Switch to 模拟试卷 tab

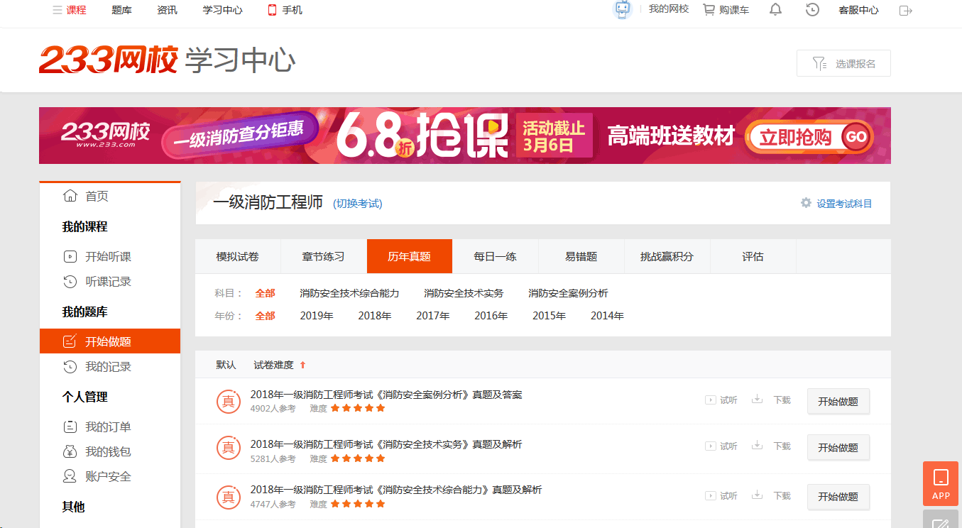click(x=238, y=256)
